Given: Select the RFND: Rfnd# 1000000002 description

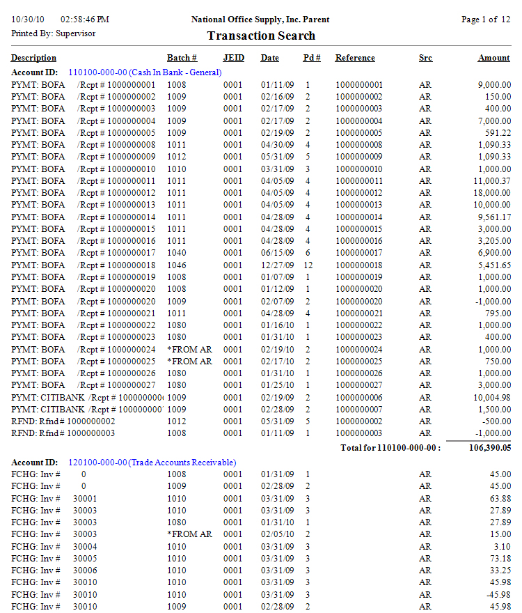Looking at the screenshot, I should [63, 421].
